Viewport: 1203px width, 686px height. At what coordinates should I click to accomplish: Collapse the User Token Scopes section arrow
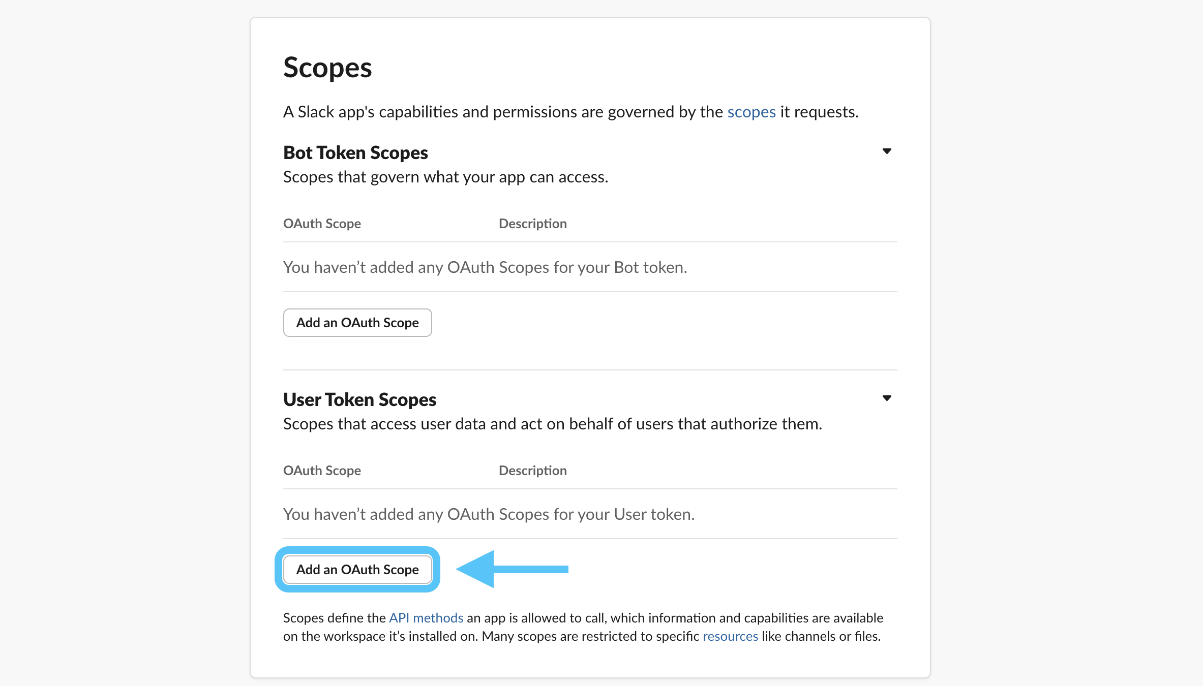pos(887,398)
